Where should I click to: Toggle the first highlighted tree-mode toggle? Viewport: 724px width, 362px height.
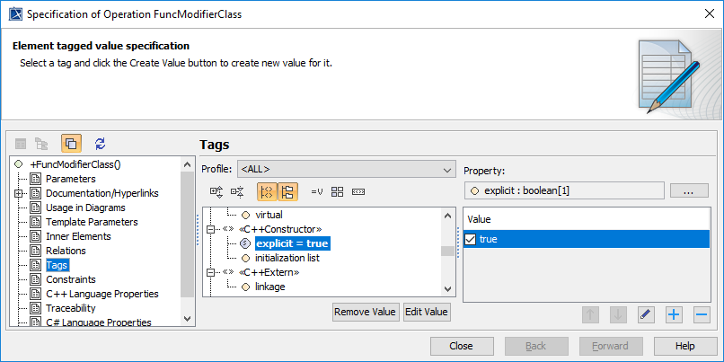pyautogui.click(x=267, y=191)
